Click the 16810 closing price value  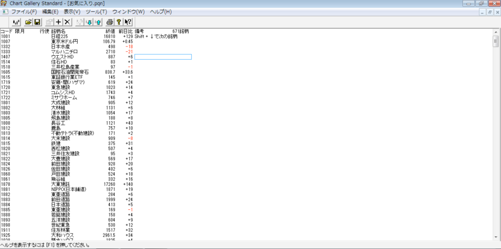click(x=110, y=36)
